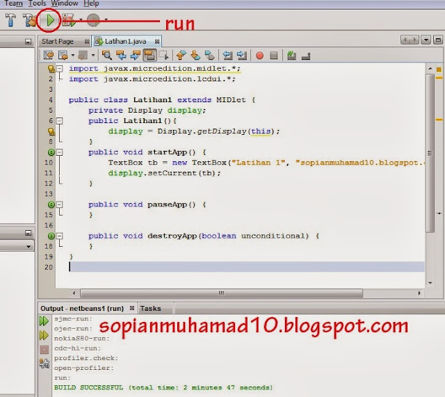Minimize the lower left side panel
This screenshot has width=445, height=397.
28,233
